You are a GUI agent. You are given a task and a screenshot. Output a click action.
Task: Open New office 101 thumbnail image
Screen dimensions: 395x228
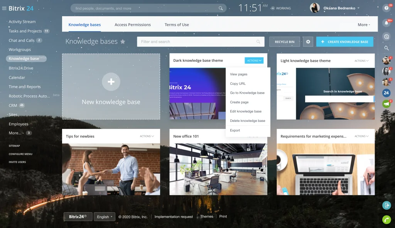218,169
